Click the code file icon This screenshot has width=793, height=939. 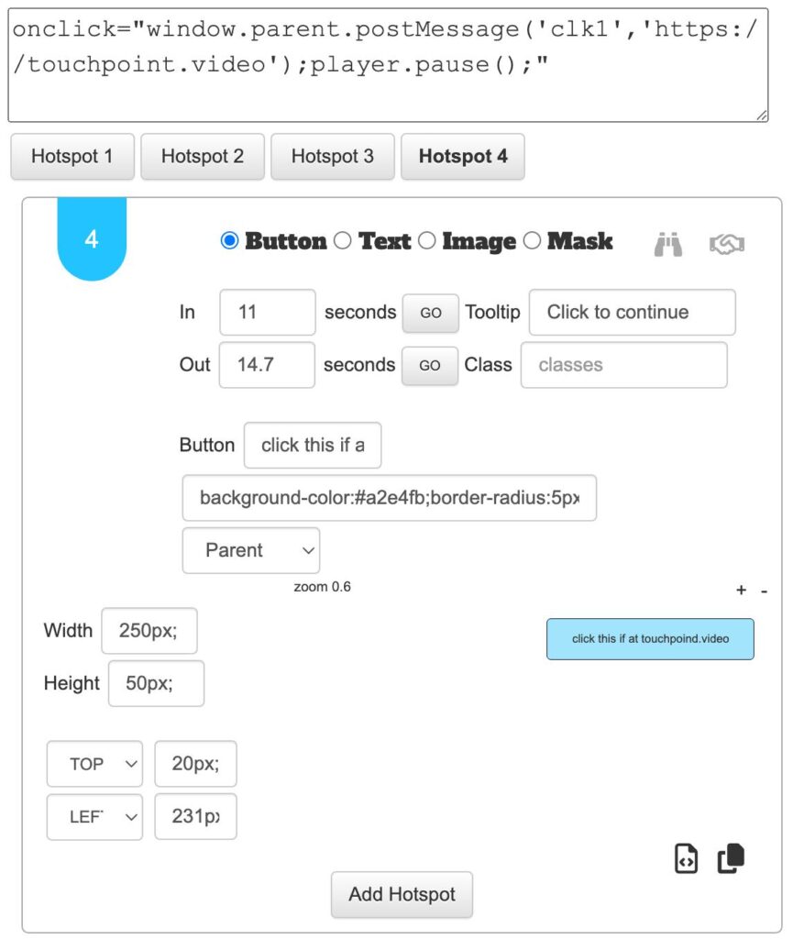click(x=686, y=858)
